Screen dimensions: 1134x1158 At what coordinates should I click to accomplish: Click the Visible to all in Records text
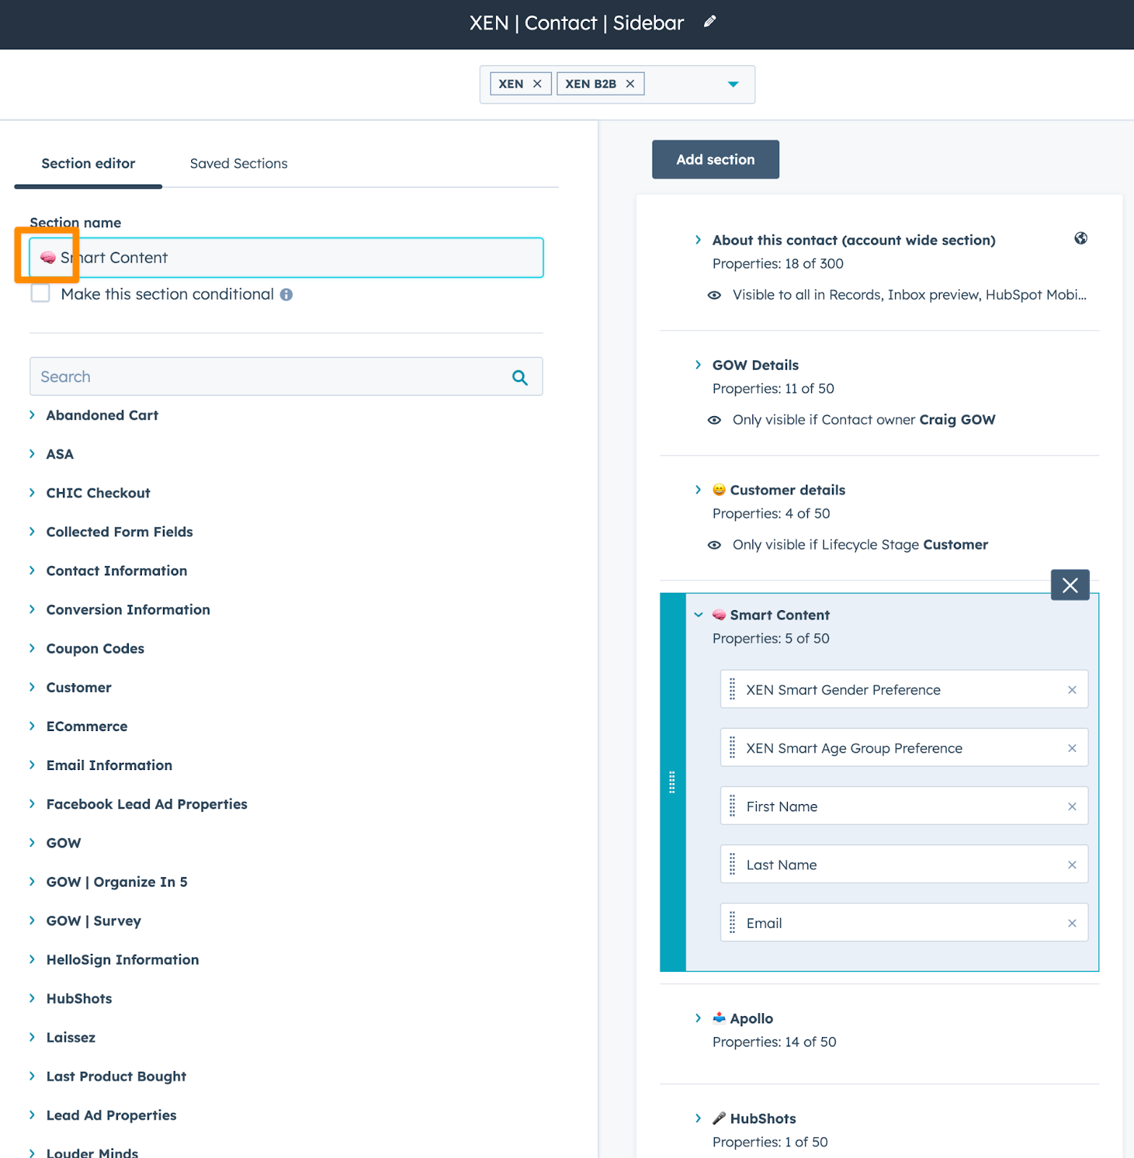(909, 295)
